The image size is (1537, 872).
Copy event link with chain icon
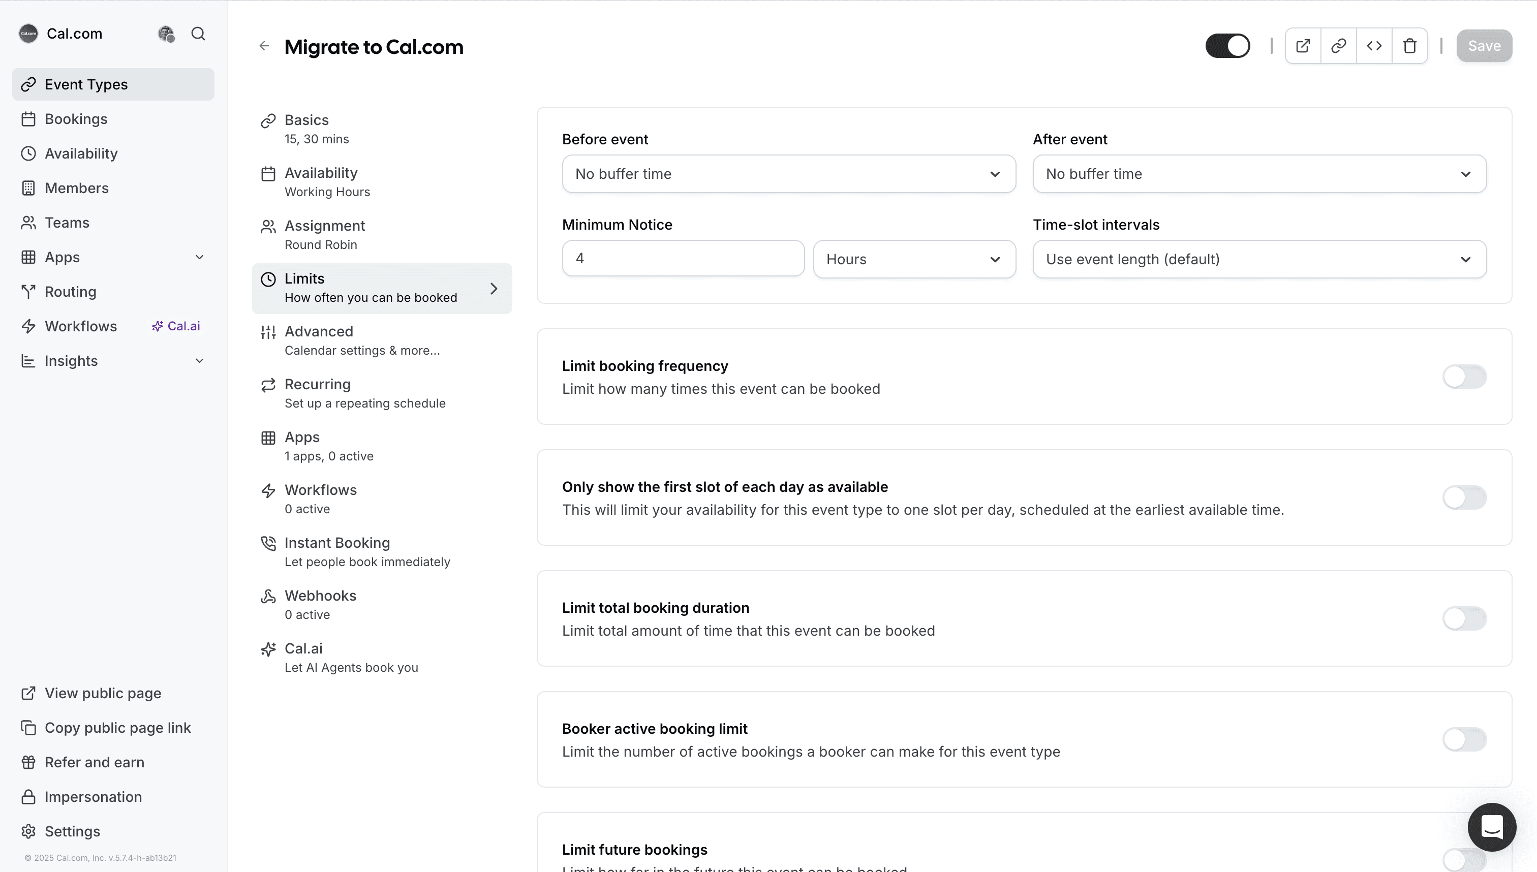1338,46
